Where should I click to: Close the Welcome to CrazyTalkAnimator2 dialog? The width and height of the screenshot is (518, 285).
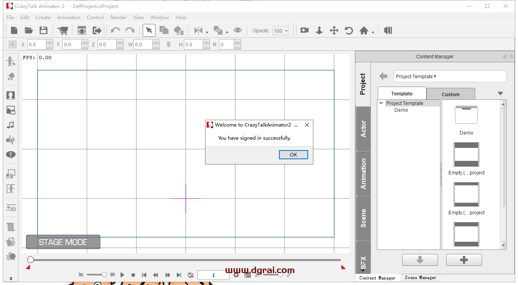307,125
